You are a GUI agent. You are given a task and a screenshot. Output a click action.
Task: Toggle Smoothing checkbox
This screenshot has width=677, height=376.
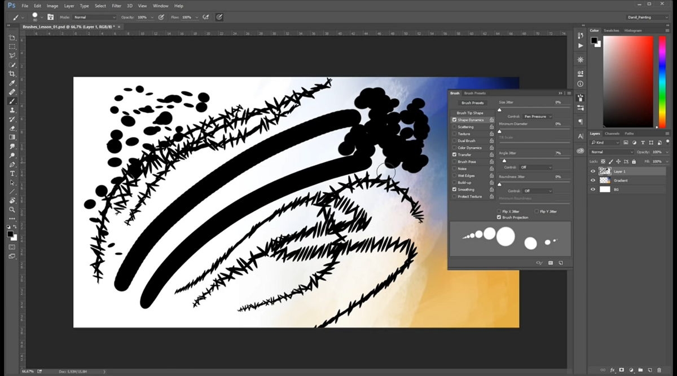[x=454, y=189]
